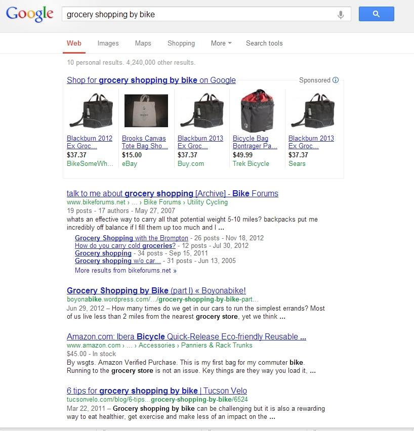Switch to the Maps tab

pyautogui.click(x=143, y=43)
